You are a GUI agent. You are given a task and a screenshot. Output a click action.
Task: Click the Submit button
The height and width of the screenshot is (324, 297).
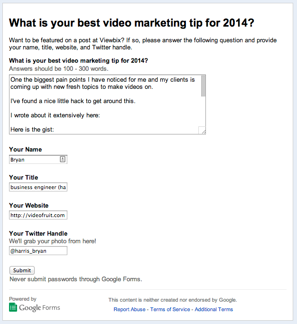tap(22, 270)
